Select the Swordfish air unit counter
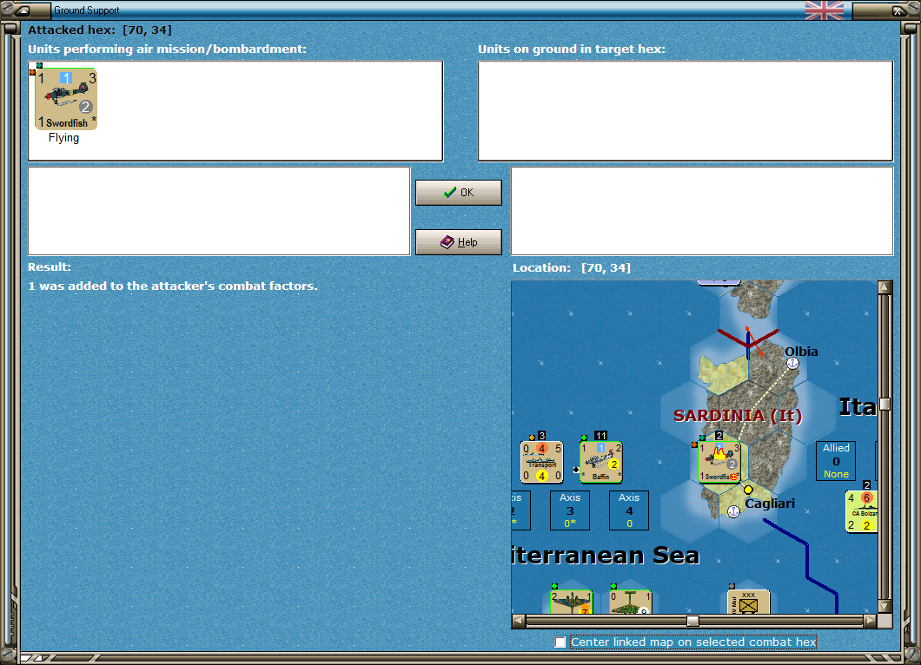 [x=66, y=99]
